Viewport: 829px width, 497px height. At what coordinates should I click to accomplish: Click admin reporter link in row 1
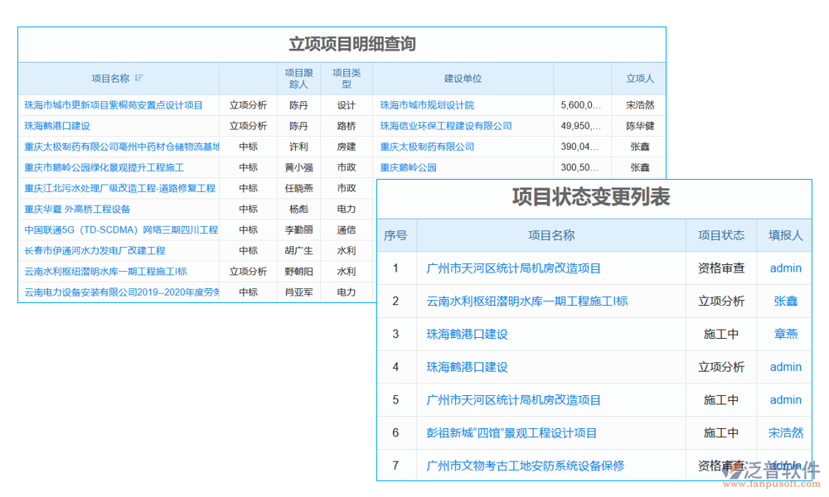[x=784, y=268]
